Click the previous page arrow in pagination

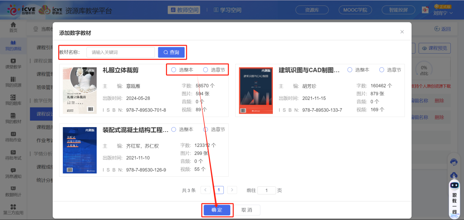pyautogui.click(x=205, y=190)
